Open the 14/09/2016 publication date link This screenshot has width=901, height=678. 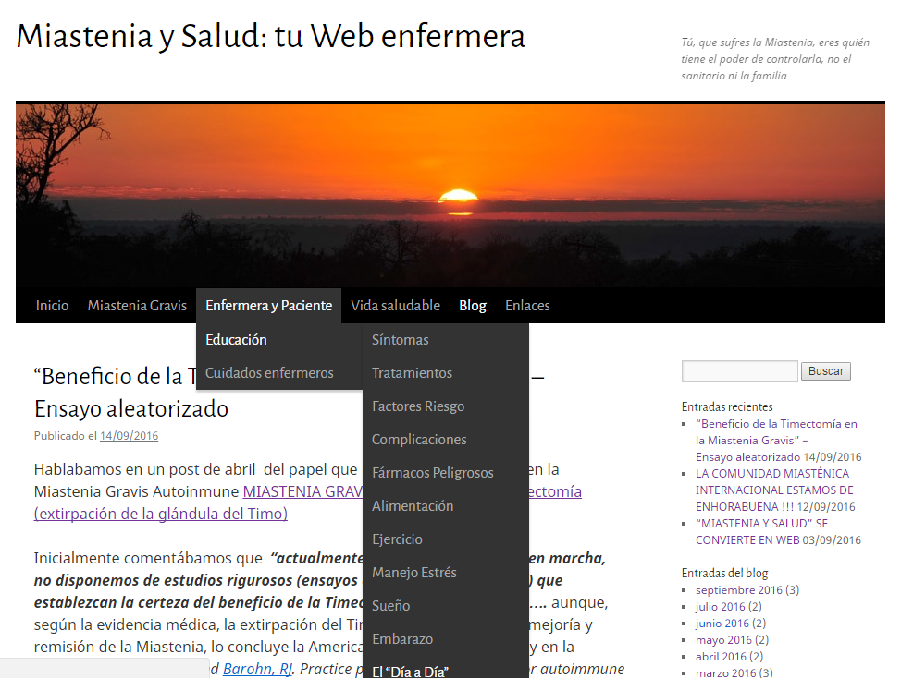click(129, 436)
